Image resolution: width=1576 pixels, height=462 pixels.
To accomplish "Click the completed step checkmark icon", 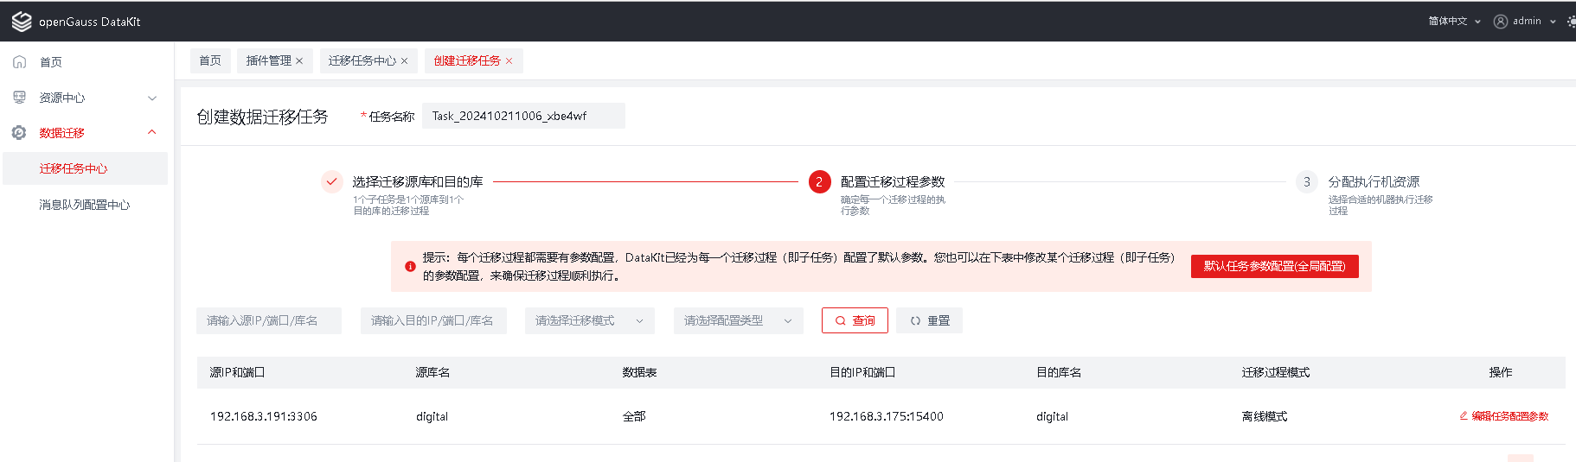I will click(x=331, y=182).
